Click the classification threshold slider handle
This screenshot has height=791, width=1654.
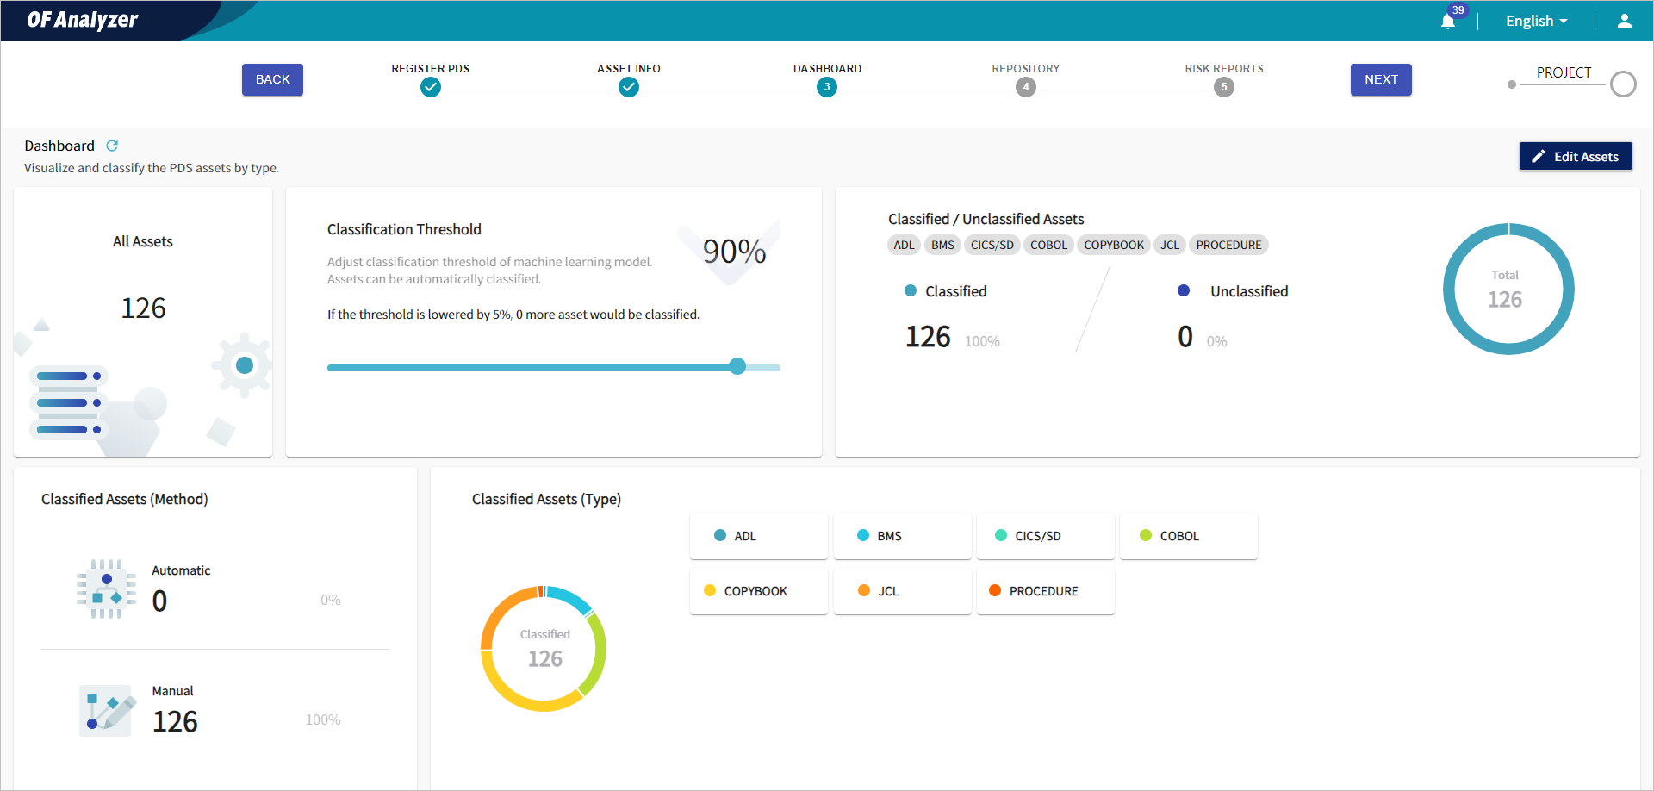[737, 366]
